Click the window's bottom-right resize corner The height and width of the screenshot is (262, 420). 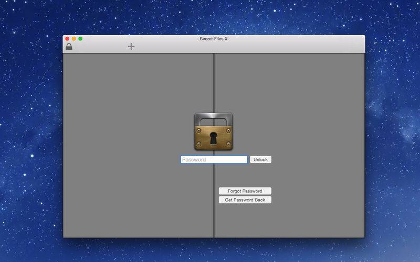pos(364,237)
